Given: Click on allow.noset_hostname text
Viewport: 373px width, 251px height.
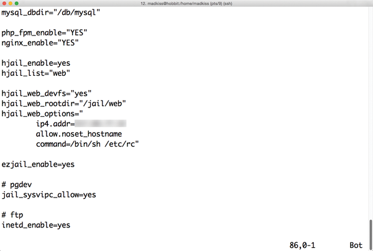Looking at the screenshot, I should pyautogui.click(x=79, y=134).
